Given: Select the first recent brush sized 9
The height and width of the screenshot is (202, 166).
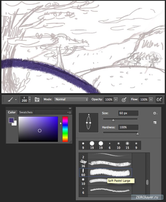Looking at the screenshot, I should click(x=83, y=145).
